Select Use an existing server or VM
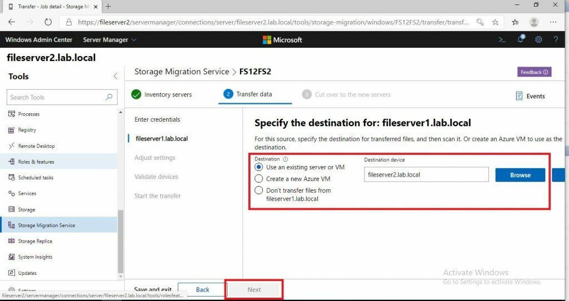Viewport: 569px width, 301px height. pos(258,167)
